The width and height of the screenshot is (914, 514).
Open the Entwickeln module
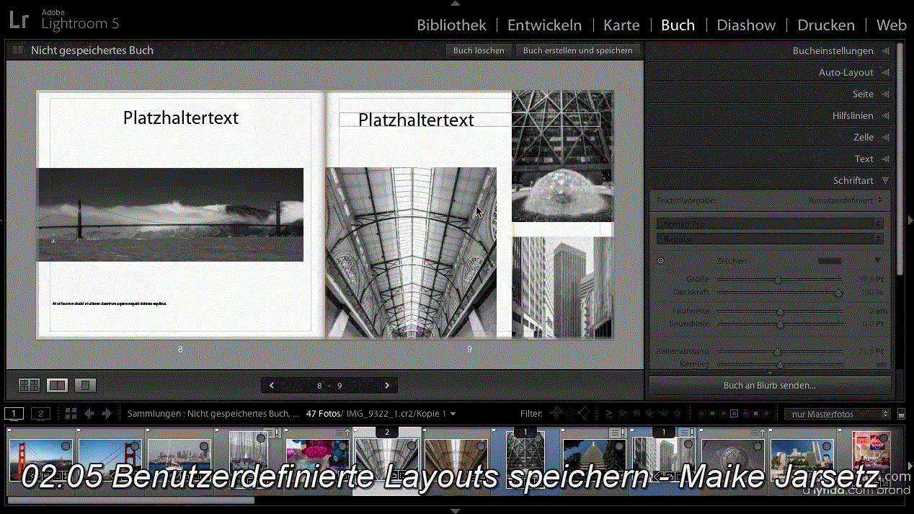coord(544,25)
